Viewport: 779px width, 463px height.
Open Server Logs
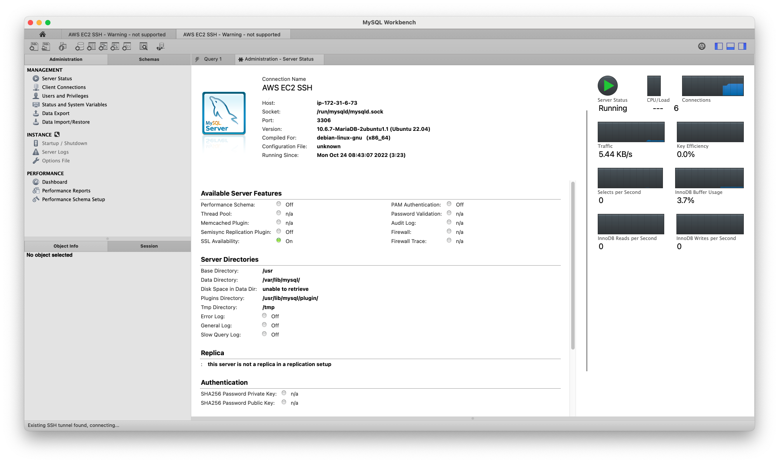click(x=55, y=152)
